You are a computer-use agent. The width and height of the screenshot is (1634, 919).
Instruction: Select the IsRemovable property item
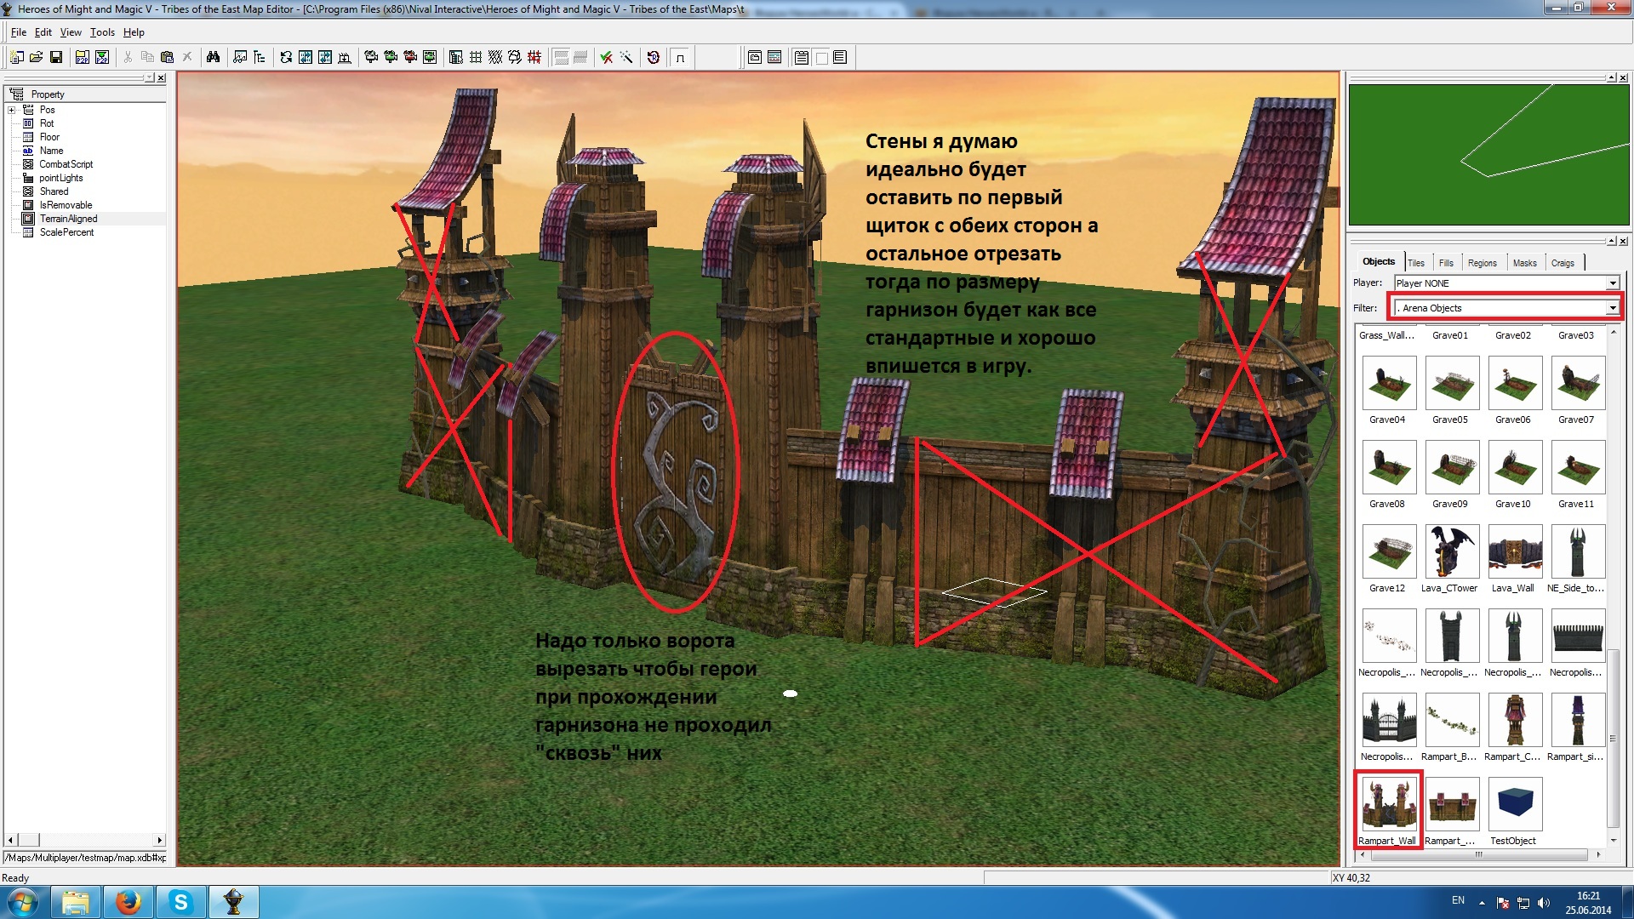click(66, 205)
